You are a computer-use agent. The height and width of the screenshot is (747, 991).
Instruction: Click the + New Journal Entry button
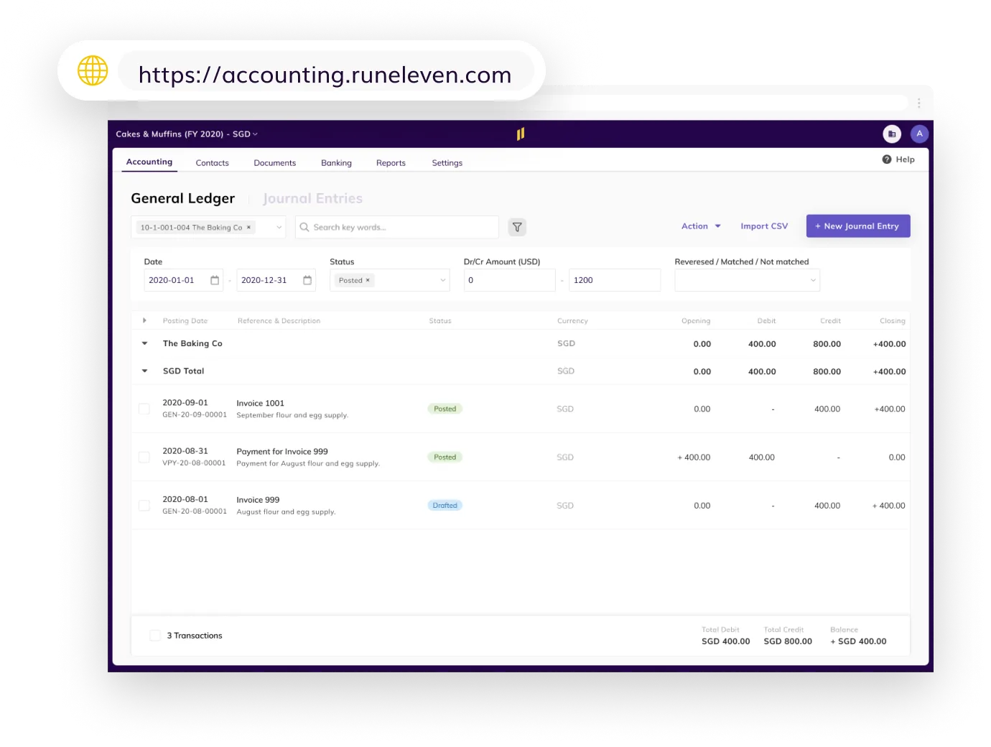(x=857, y=226)
